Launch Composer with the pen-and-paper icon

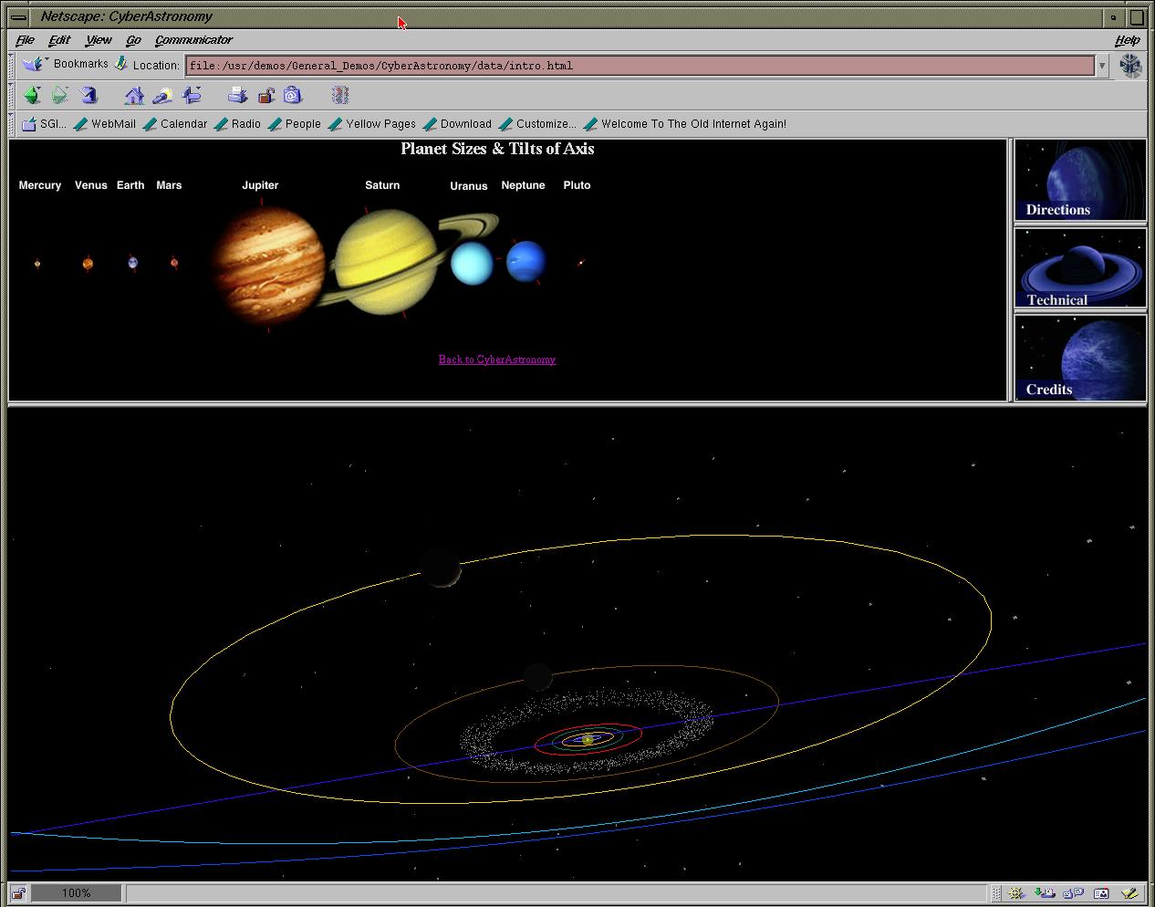1129,893
